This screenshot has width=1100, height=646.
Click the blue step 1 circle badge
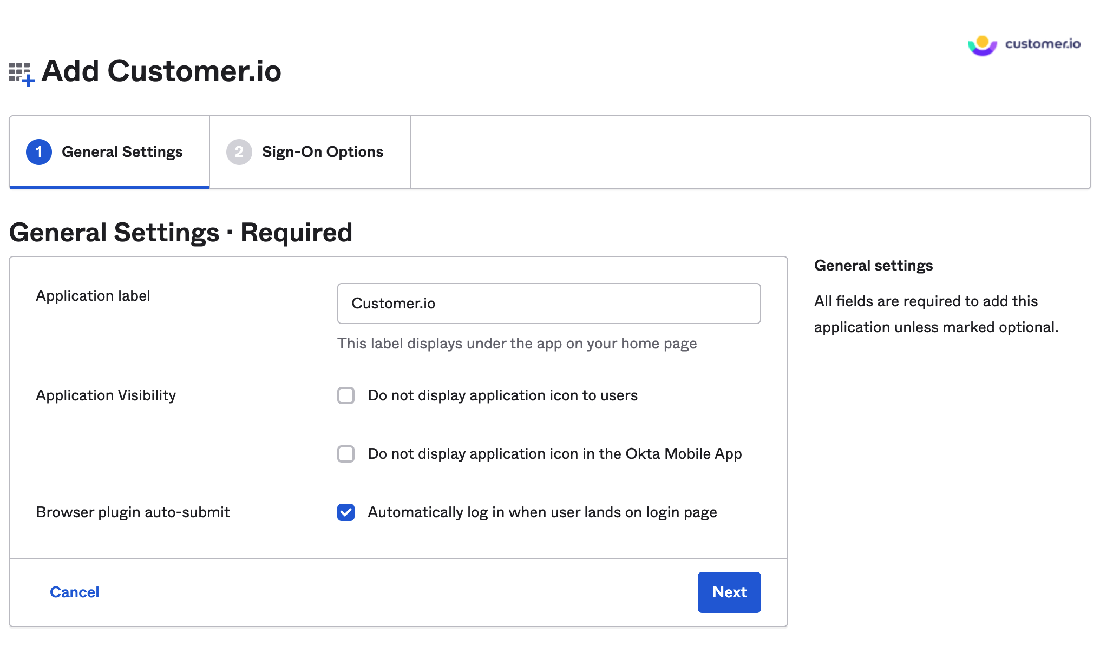point(38,152)
